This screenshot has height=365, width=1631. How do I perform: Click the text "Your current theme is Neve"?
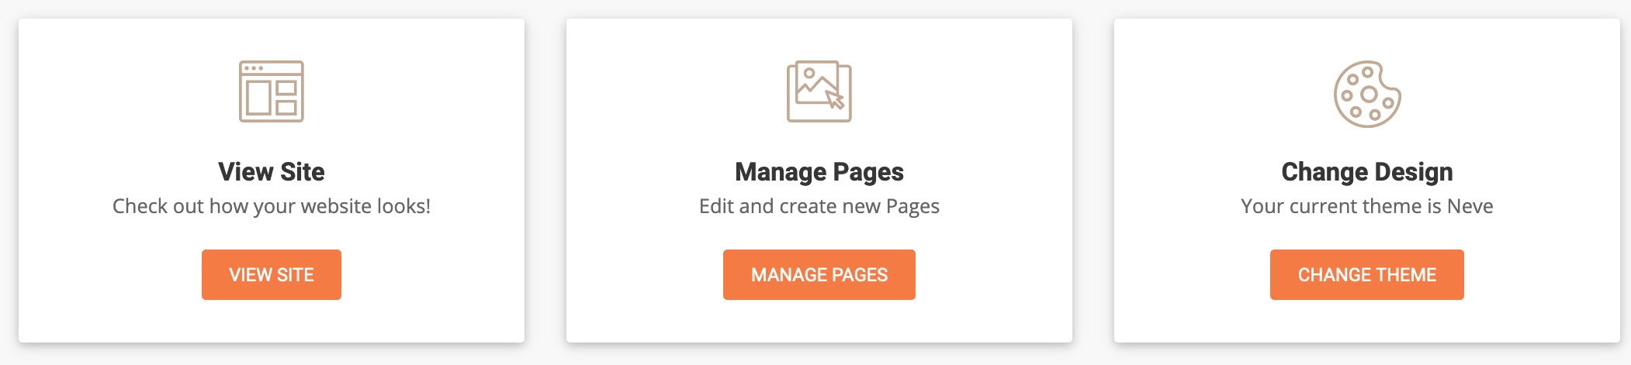click(x=1367, y=206)
